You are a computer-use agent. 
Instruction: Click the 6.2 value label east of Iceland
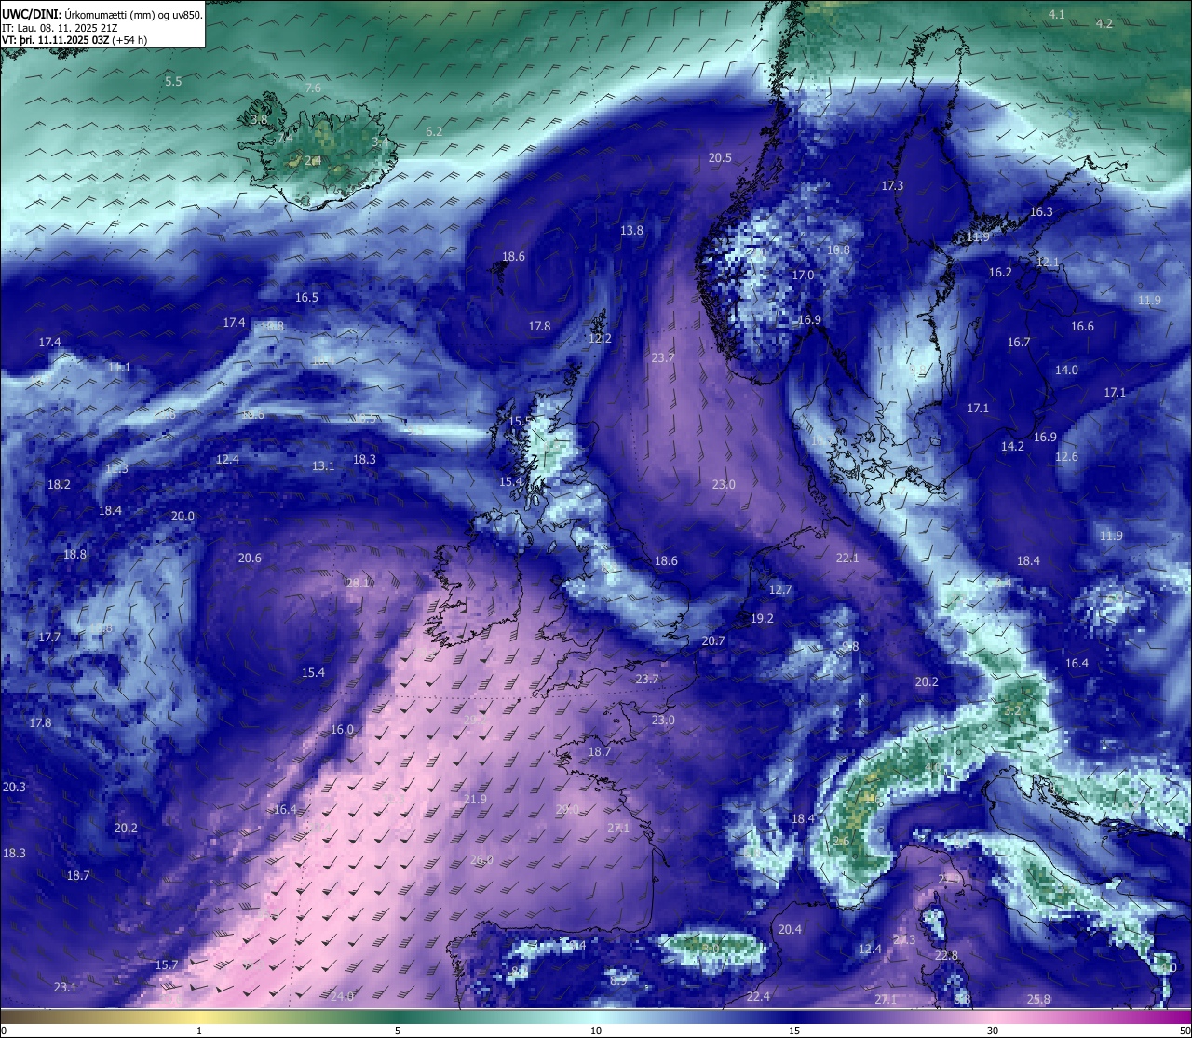(434, 131)
